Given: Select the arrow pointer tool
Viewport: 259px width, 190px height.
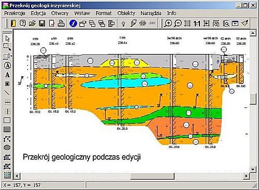Looking at the screenshot, I should click(x=7, y=38).
